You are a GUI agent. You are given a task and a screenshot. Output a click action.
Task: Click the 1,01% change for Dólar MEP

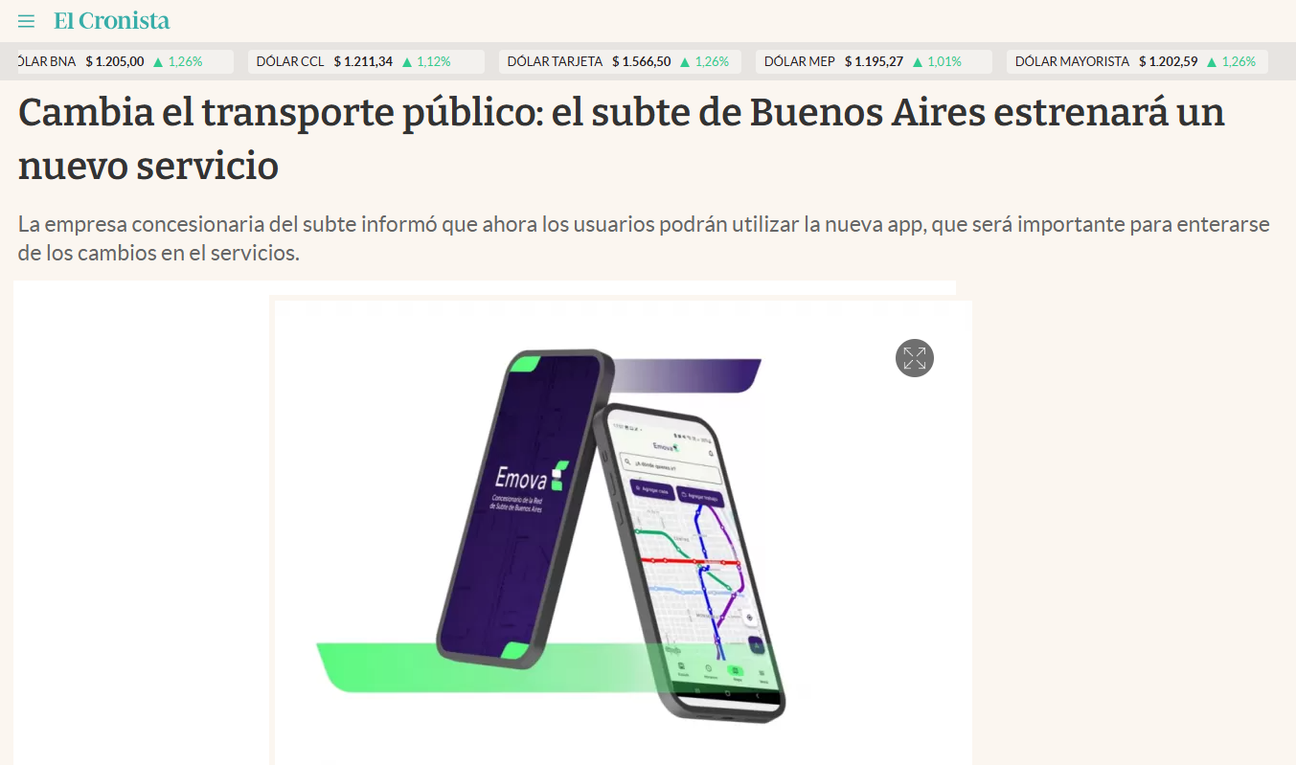click(944, 61)
